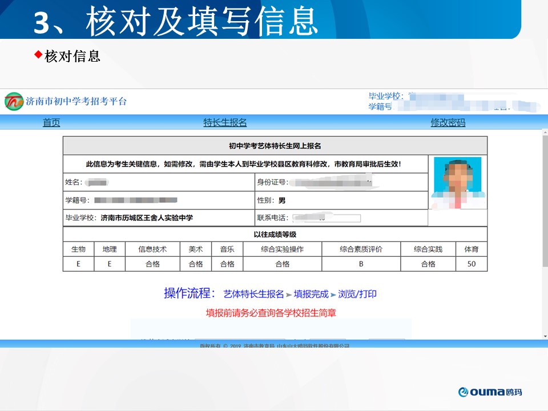Go to 特长生报名 in the navigation bar

point(225,123)
